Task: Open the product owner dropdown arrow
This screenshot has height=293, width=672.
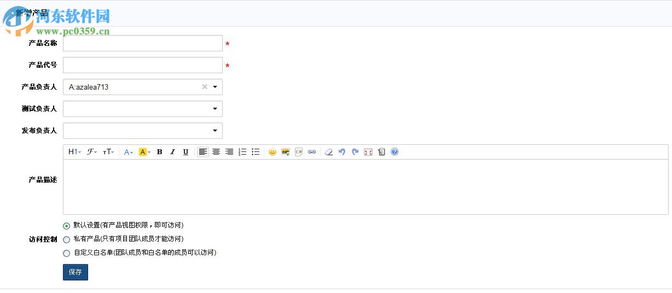Action: (215, 87)
